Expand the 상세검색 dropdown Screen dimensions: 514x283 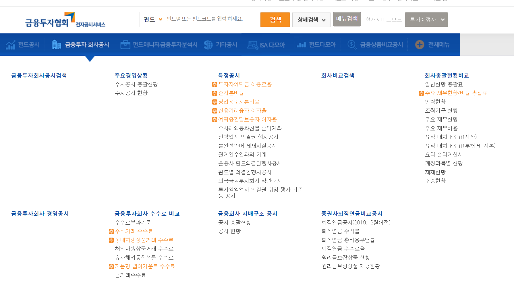point(311,20)
